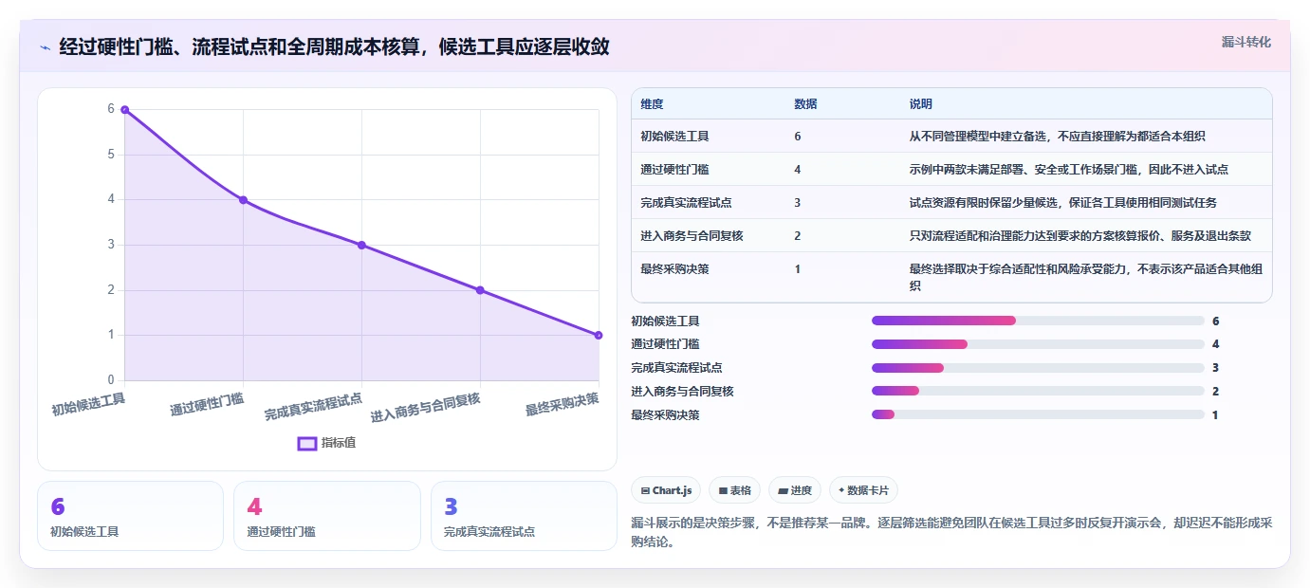Open the stat card showing 6

130,516
